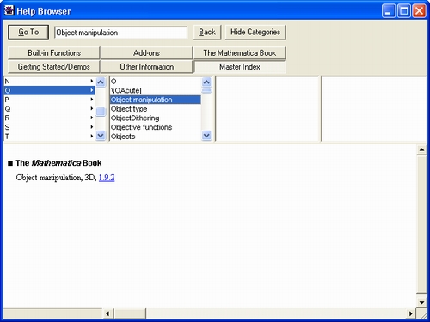Select The Mathematica Book tab
The height and width of the screenshot is (322, 430).
[x=239, y=53]
